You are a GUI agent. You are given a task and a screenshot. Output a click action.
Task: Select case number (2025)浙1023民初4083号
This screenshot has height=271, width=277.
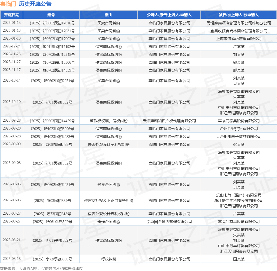tap(52, 137)
